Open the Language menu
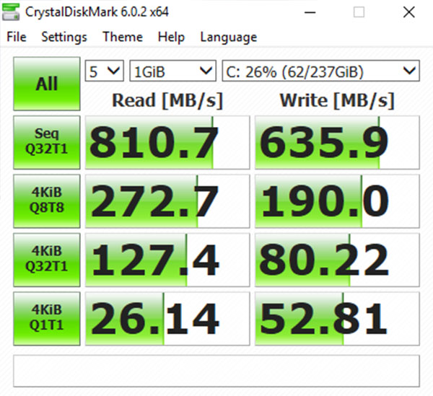Viewport: 433px width, 396px height. tap(229, 38)
